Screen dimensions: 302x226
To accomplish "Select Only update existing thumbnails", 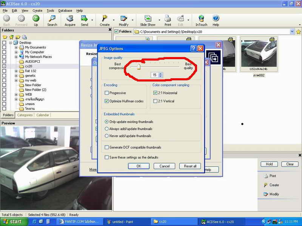I will coord(106,122).
